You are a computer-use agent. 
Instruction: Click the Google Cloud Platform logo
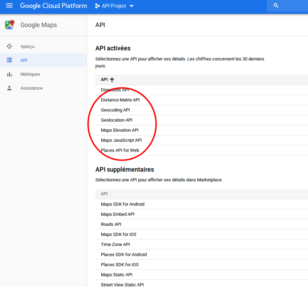pos(53,5)
